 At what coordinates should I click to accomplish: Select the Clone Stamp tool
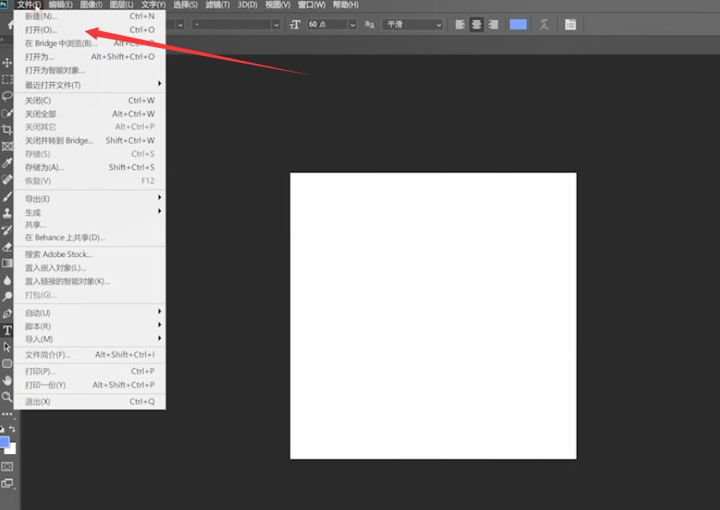pos(7,213)
